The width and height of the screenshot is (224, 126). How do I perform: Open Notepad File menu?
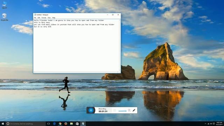click(x=35, y=18)
